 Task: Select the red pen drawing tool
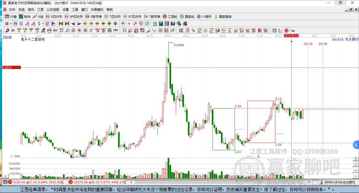tap(7, 30)
